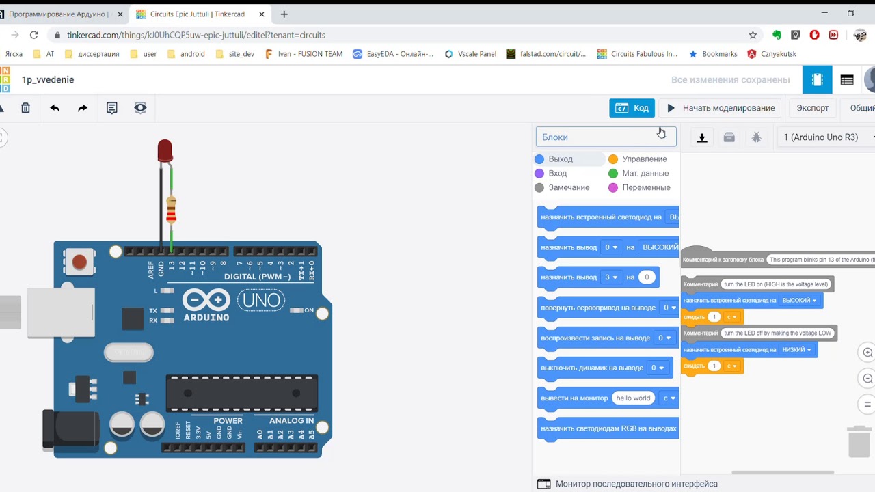Open the диссертация bookmark folder
875x492 pixels.
pos(92,54)
